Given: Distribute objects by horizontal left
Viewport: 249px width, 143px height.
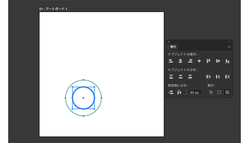Looking at the screenshot, I should pos(208,77).
